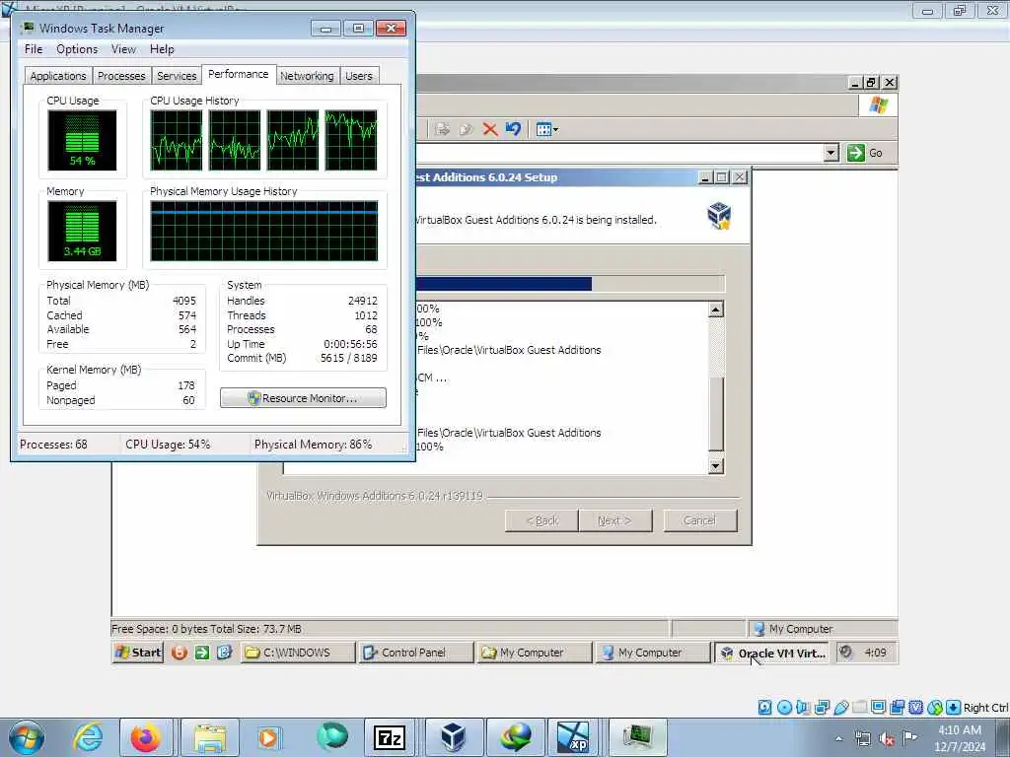Show hidden icons arrow in Windows 7 tray

[839, 739]
